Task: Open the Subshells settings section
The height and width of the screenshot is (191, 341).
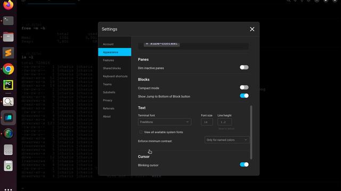Action: [109, 92]
